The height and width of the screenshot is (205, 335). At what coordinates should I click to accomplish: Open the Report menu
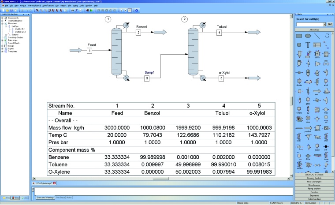click(63, 6)
